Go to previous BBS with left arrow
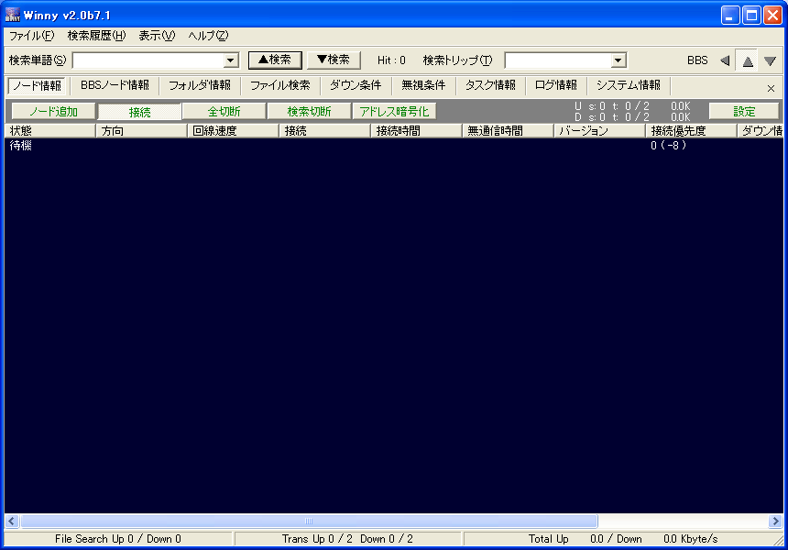Image resolution: width=788 pixels, height=550 pixels. coord(725,60)
